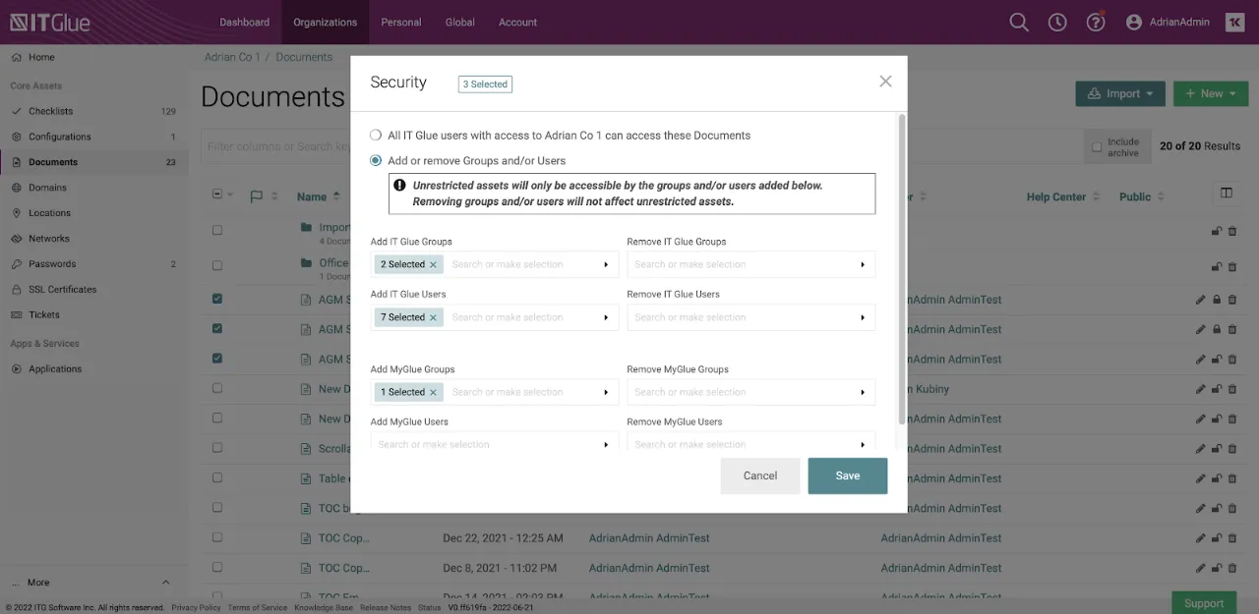Click the Cancel button
1259x614 pixels.
pyautogui.click(x=759, y=475)
